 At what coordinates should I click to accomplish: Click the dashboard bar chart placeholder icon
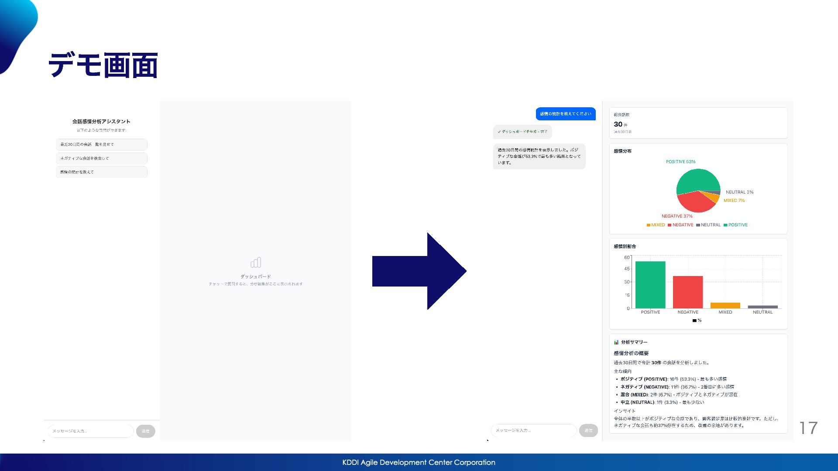click(x=256, y=262)
